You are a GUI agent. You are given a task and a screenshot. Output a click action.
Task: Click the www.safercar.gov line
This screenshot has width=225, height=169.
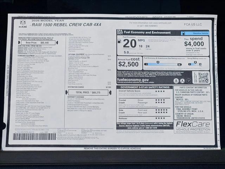pyautogui.click(x=142, y=128)
